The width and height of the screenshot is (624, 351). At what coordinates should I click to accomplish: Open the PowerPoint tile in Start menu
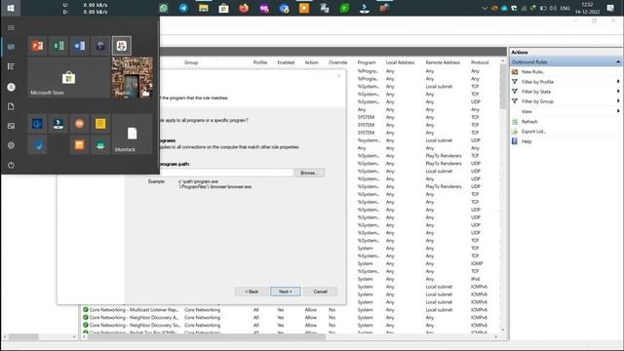coord(37,46)
